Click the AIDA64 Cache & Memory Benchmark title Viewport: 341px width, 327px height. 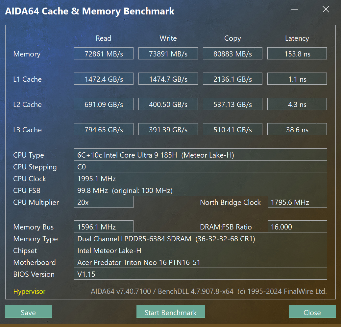89,11
